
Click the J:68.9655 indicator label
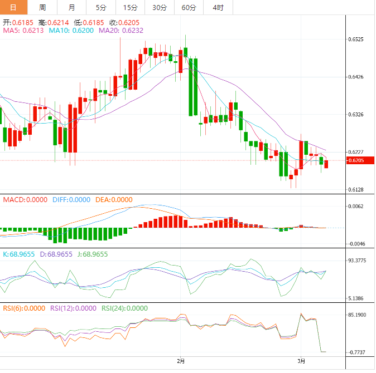click(93, 254)
